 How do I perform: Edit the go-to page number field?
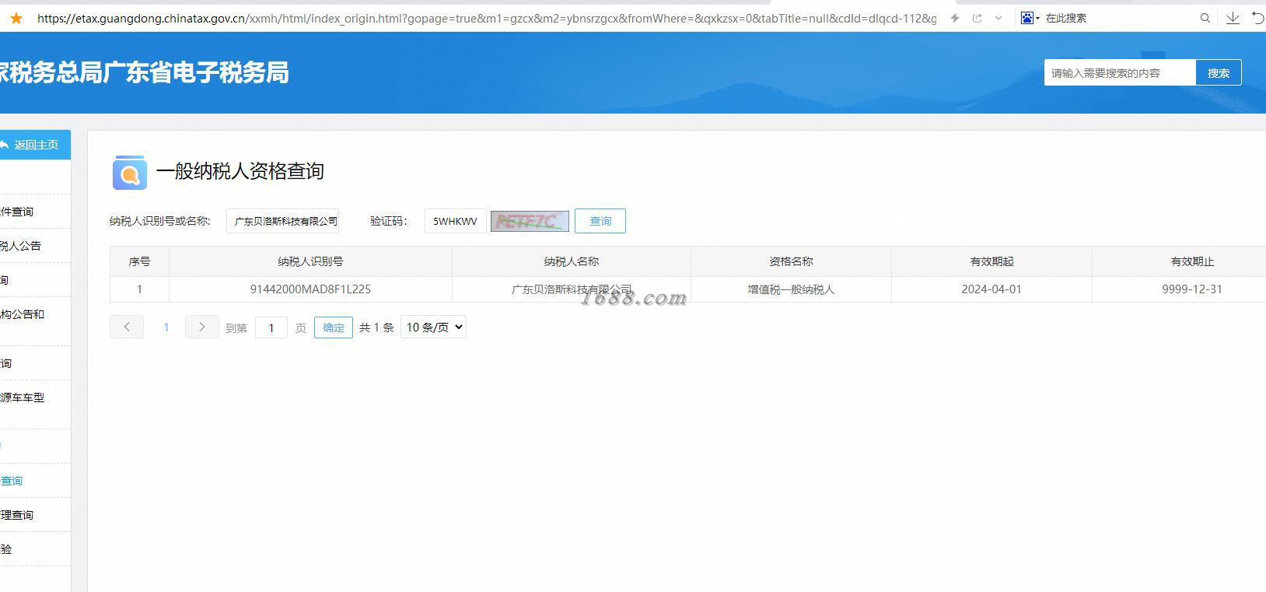point(271,328)
